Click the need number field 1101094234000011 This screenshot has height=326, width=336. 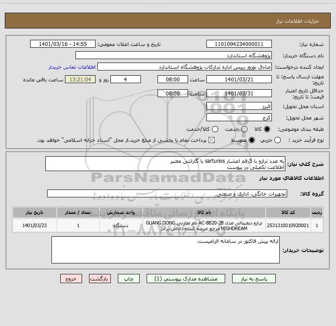click(x=239, y=44)
